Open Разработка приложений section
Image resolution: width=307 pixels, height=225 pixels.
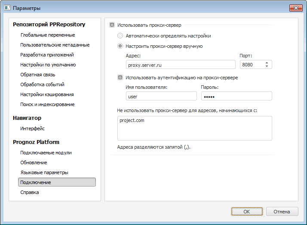47,55
